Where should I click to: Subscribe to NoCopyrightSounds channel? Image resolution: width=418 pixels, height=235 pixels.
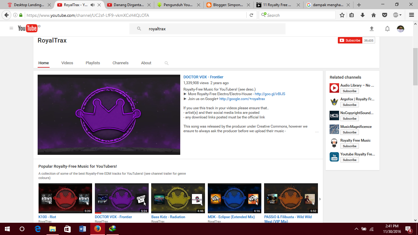pos(349,118)
